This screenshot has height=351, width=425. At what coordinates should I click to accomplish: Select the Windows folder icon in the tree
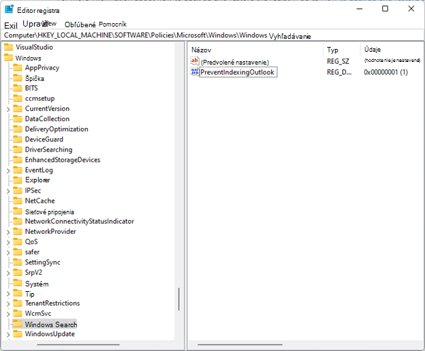coord(8,58)
